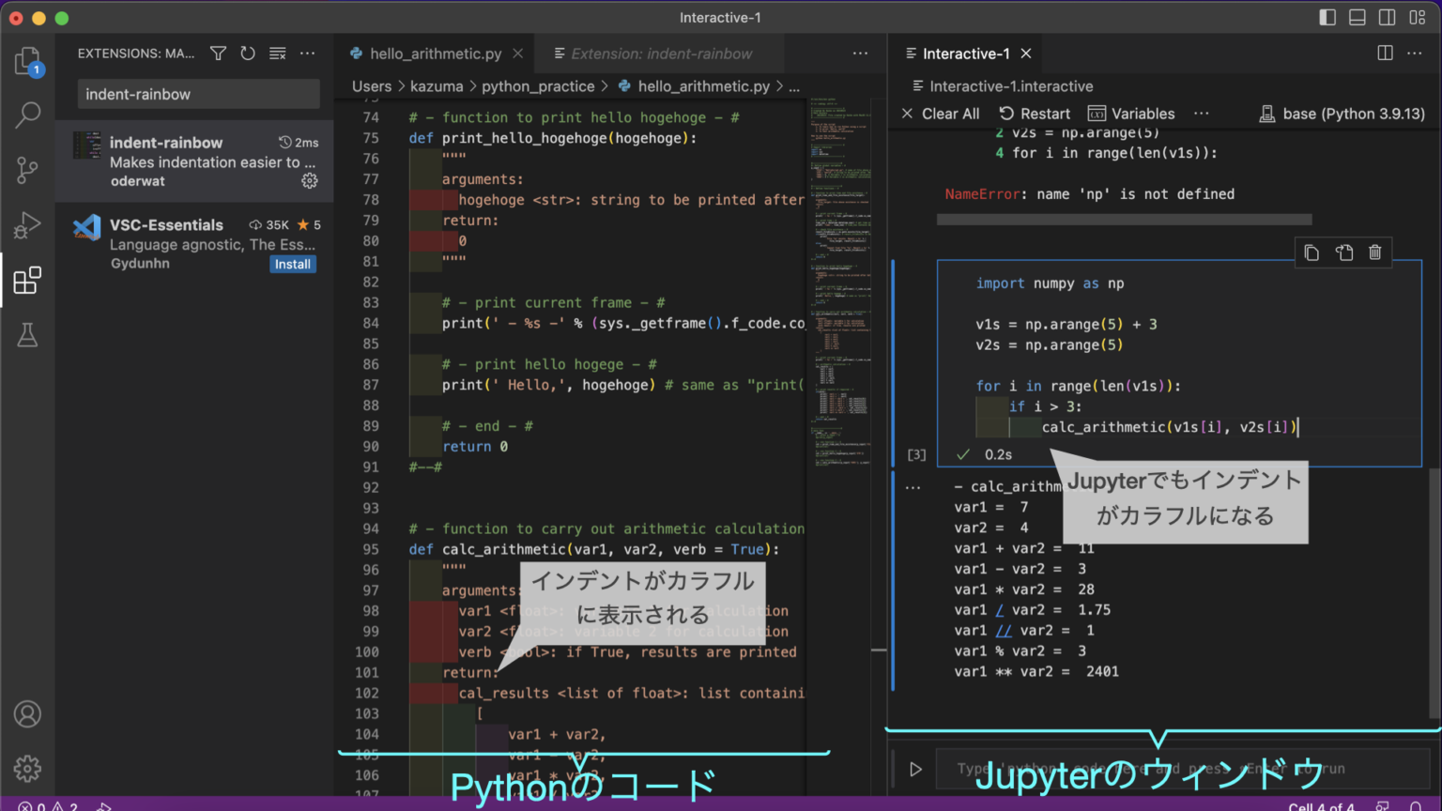Toggle the primary side bar layout button
The width and height of the screenshot is (1442, 811).
coord(1327,18)
